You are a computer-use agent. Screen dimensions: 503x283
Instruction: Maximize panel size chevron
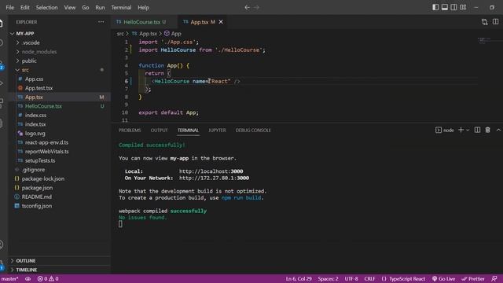pyautogui.click(x=498, y=130)
